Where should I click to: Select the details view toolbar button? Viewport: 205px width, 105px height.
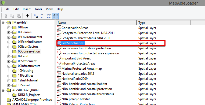55,16
